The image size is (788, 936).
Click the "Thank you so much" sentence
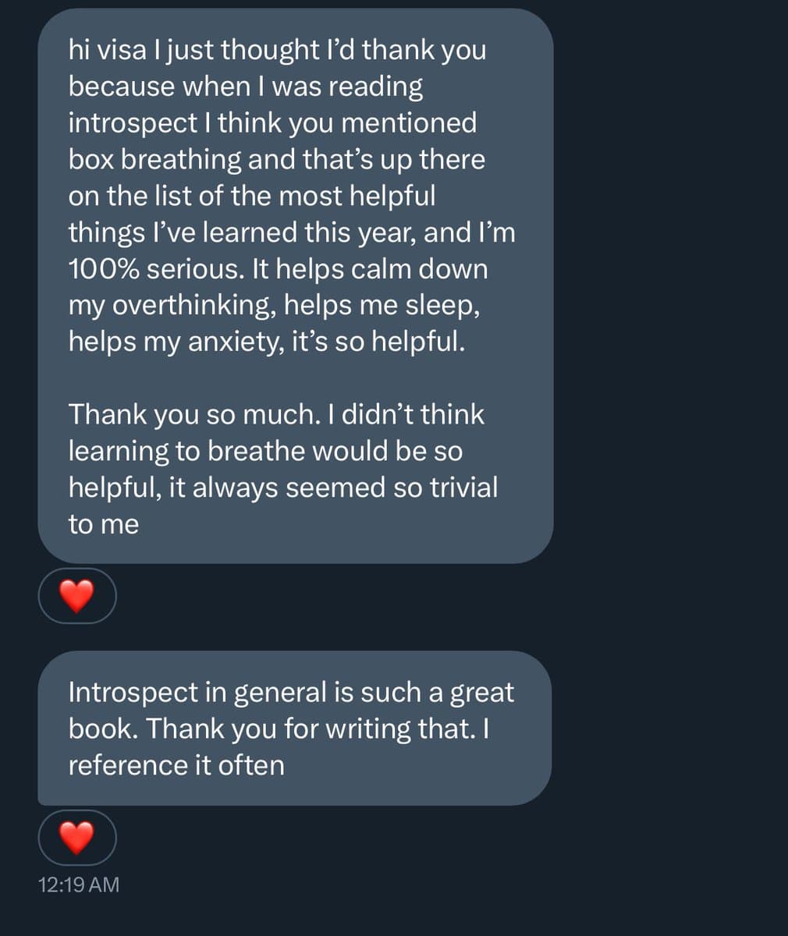tap(193, 414)
